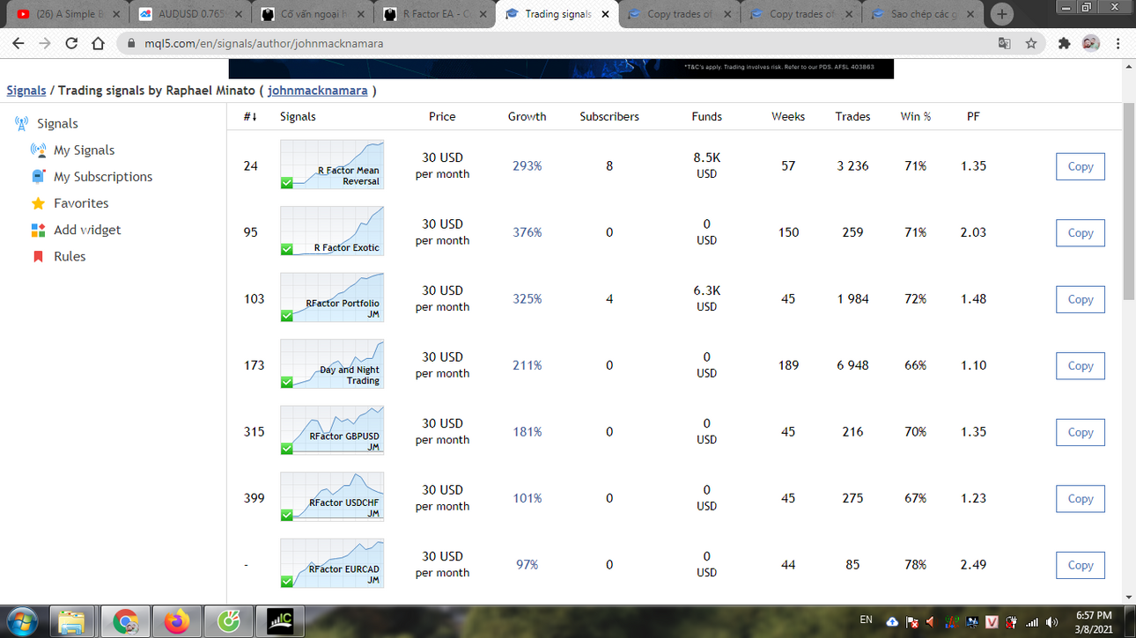Click the volume speaker tray icon
Image resolution: width=1136 pixels, height=638 pixels.
1051,622
